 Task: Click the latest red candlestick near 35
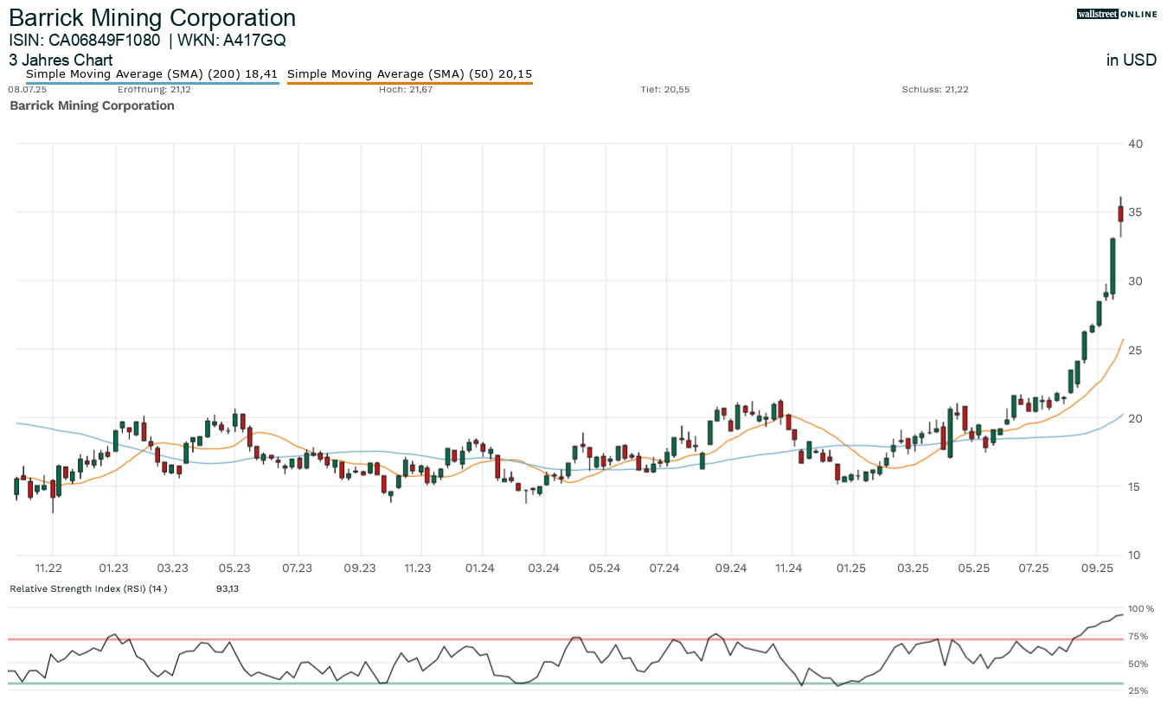(x=1120, y=214)
